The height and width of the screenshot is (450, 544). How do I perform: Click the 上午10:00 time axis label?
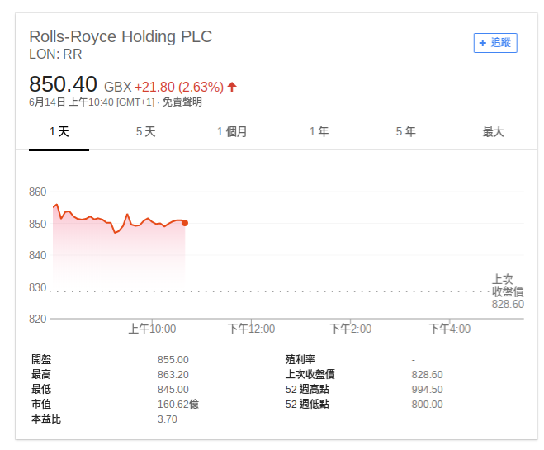click(x=152, y=329)
